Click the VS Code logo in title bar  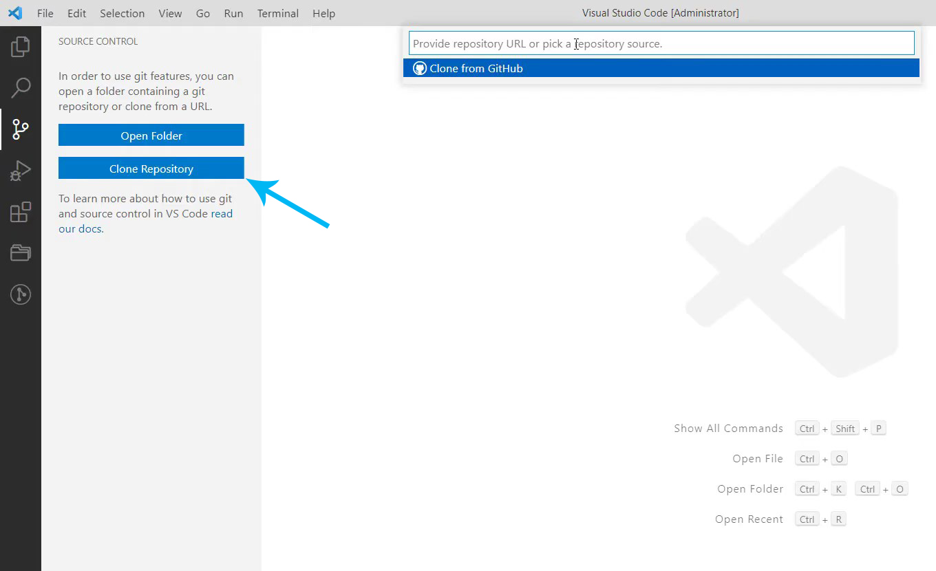click(15, 13)
